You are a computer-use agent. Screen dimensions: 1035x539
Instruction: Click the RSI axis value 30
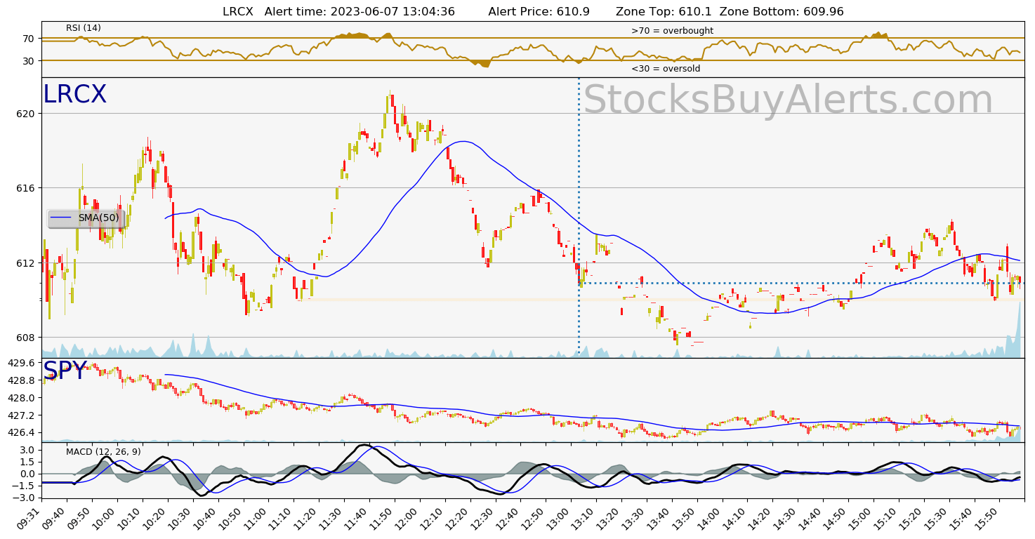click(29, 61)
